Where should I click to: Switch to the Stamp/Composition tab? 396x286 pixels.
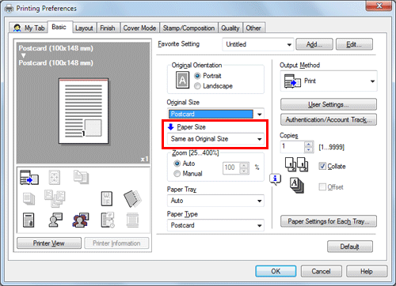pyautogui.click(x=188, y=28)
